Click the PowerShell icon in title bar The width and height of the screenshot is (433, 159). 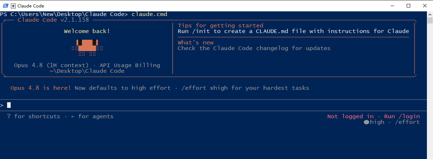pyautogui.click(x=5, y=6)
